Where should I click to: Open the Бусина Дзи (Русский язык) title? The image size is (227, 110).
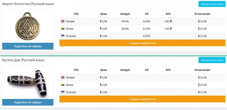(23, 60)
